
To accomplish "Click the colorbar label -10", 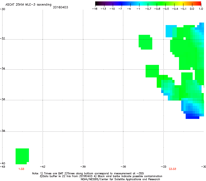I will (112, 9).
